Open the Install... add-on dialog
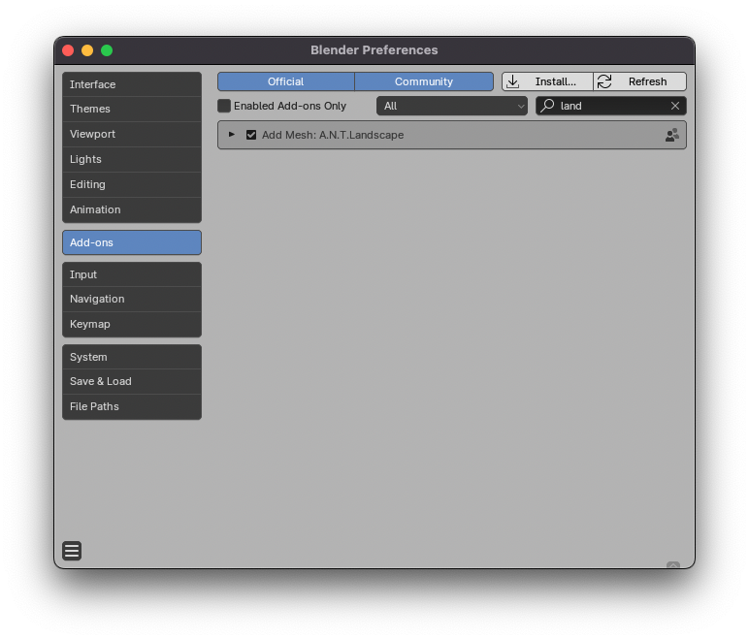749x640 pixels. [x=547, y=81]
